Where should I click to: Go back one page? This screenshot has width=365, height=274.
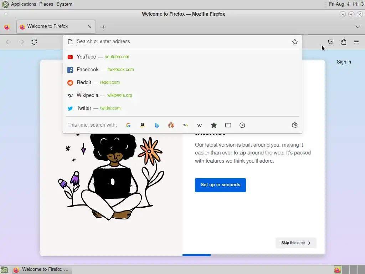9,42
